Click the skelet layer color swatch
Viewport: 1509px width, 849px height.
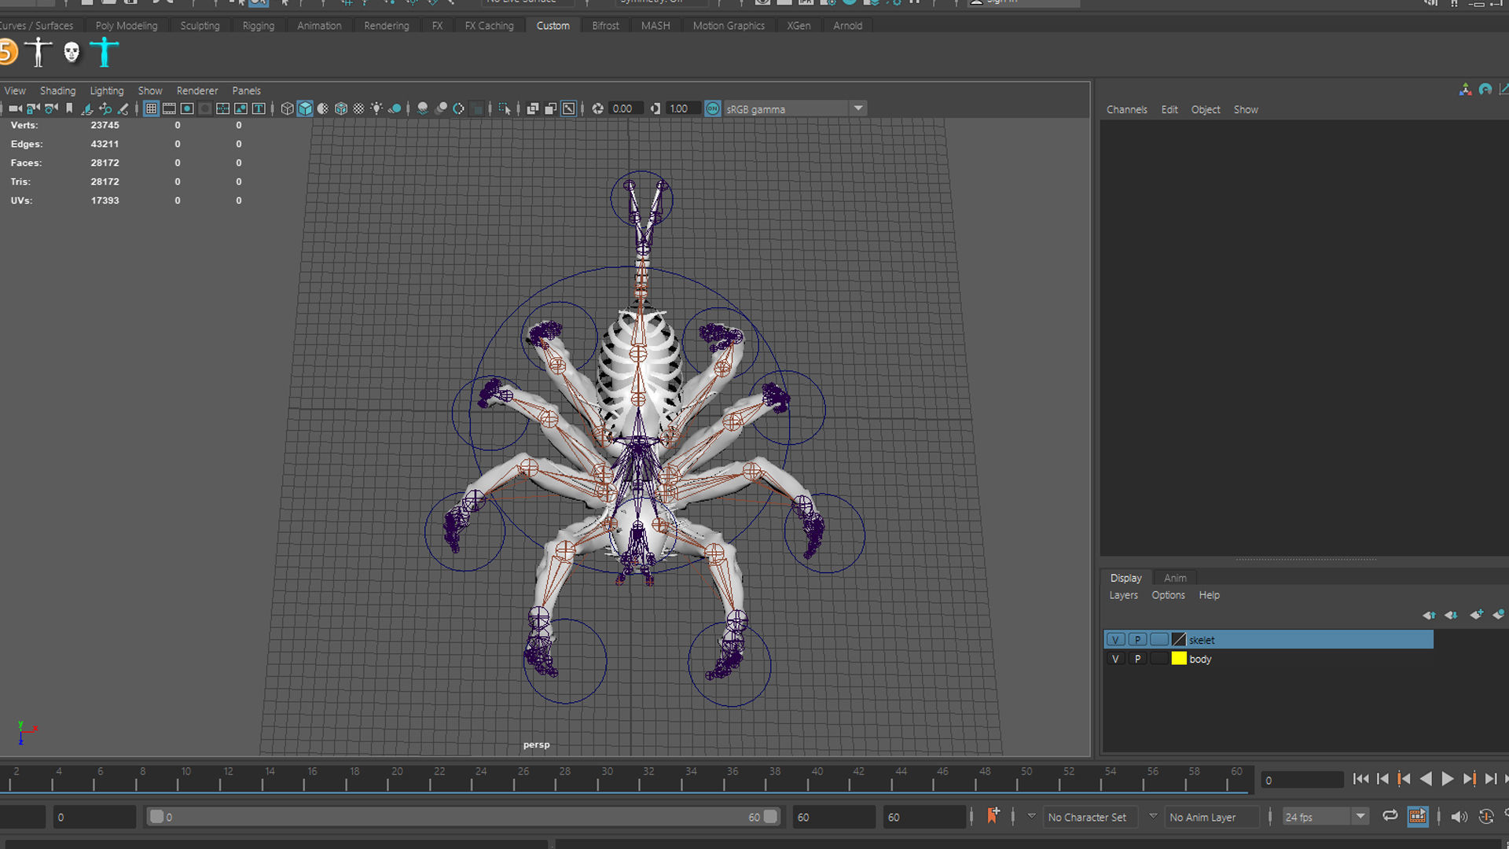(1179, 640)
